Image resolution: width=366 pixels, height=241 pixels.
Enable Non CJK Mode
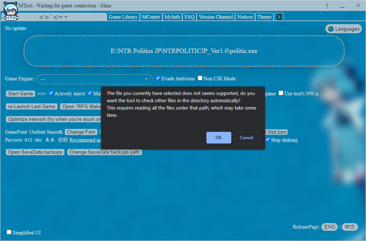[200, 78]
